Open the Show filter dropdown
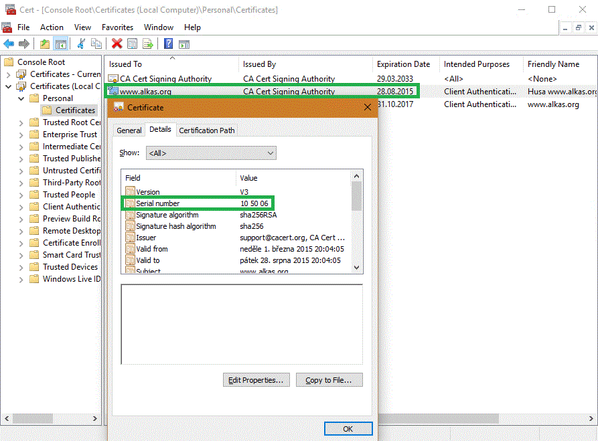The image size is (598, 441). (x=211, y=153)
